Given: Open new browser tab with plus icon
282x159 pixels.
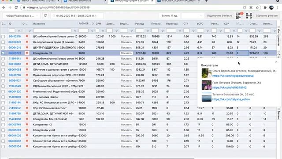Looking at the screenshot, I should [206, 1].
